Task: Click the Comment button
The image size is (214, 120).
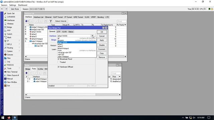Action: click(102, 49)
